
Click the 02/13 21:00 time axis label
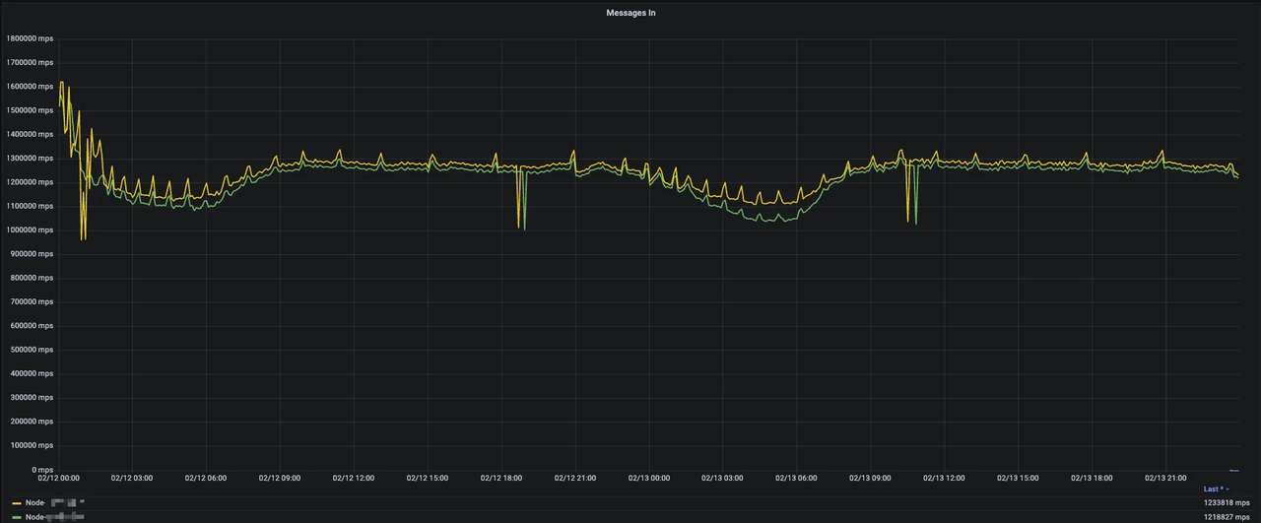(1165, 478)
